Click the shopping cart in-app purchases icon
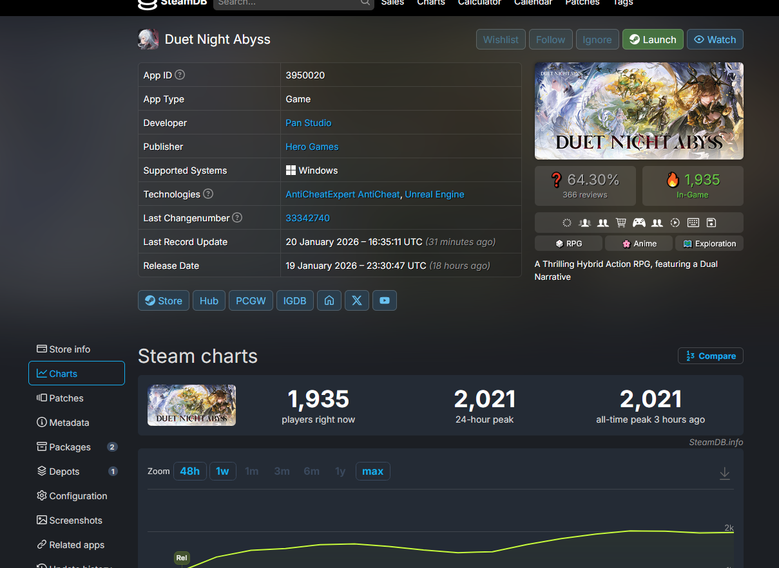The image size is (779, 568). pos(620,223)
